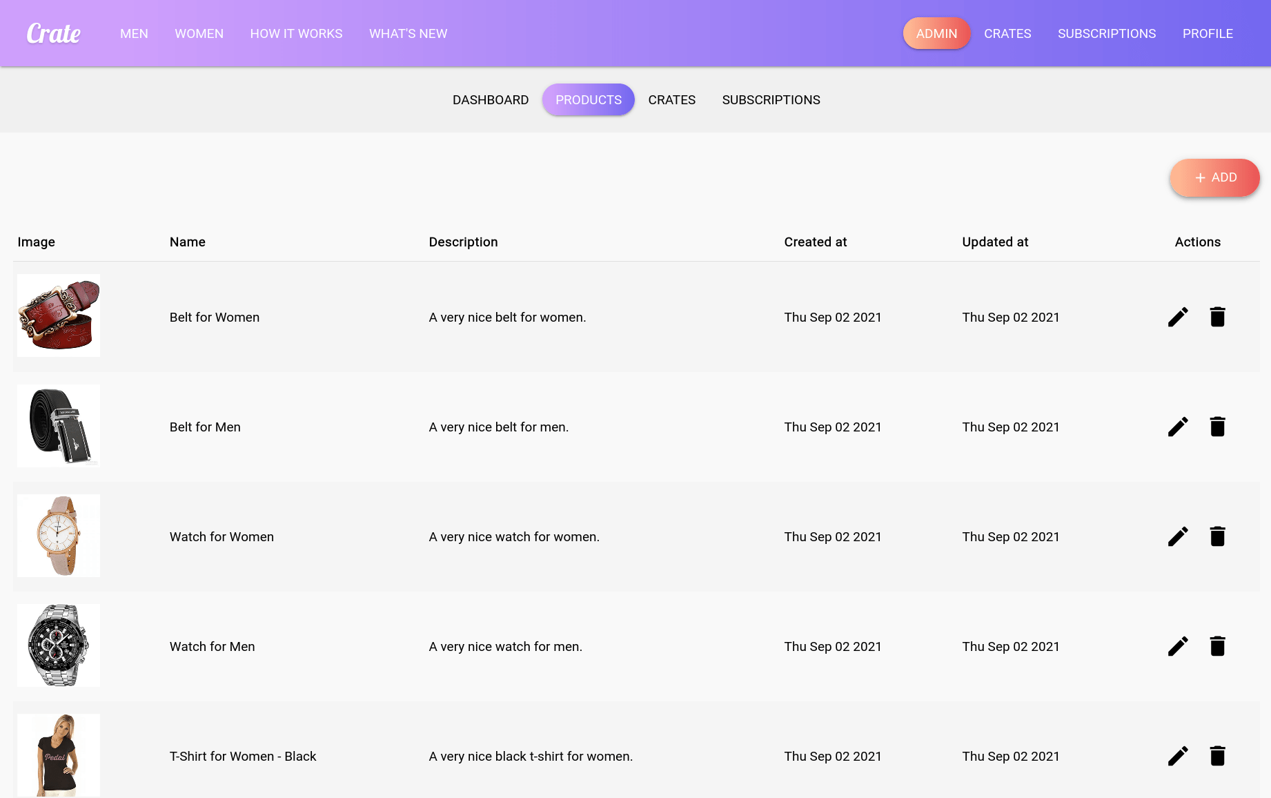The width and height of the screenshot is (1271, 798).
Task: Open the Men page in top navigation
Action: coord(134,34)
